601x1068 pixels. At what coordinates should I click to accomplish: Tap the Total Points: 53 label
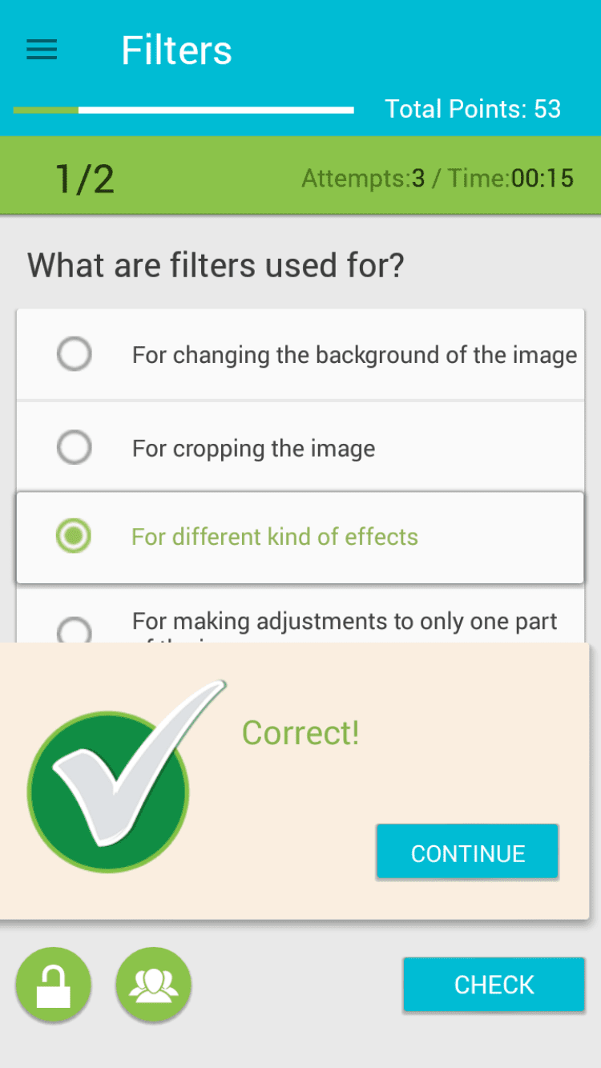pyautogui.click(x=473, y=109)
